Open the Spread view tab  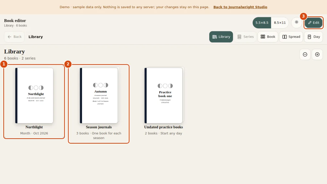point(291,37)
